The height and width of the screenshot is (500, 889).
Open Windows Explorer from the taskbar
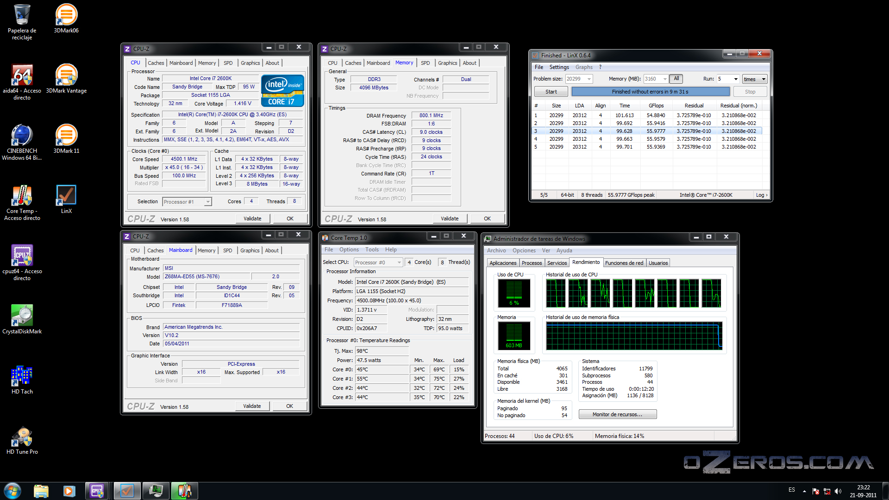pos(41,491)
